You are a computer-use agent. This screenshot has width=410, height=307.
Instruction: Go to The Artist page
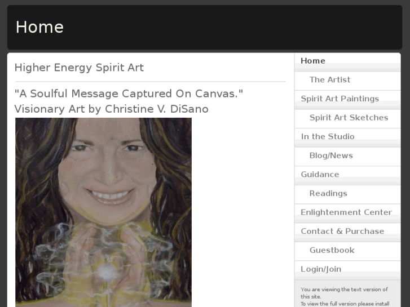(329, 80)
